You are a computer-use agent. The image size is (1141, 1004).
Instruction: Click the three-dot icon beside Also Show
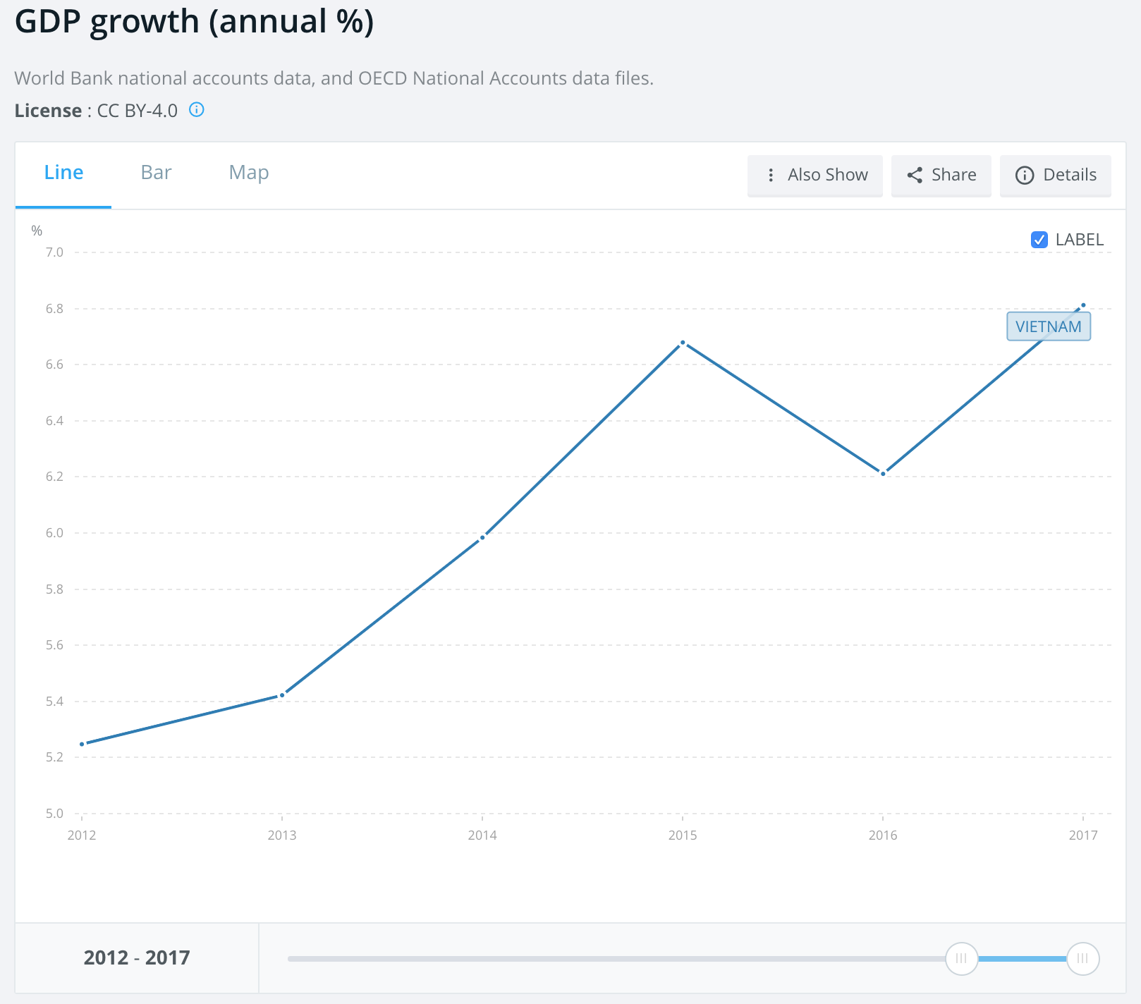[771, 175]
